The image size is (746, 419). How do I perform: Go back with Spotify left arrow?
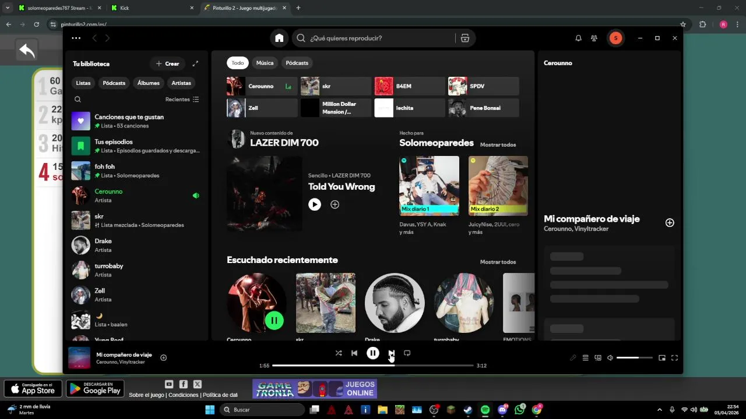coord(94,38)
